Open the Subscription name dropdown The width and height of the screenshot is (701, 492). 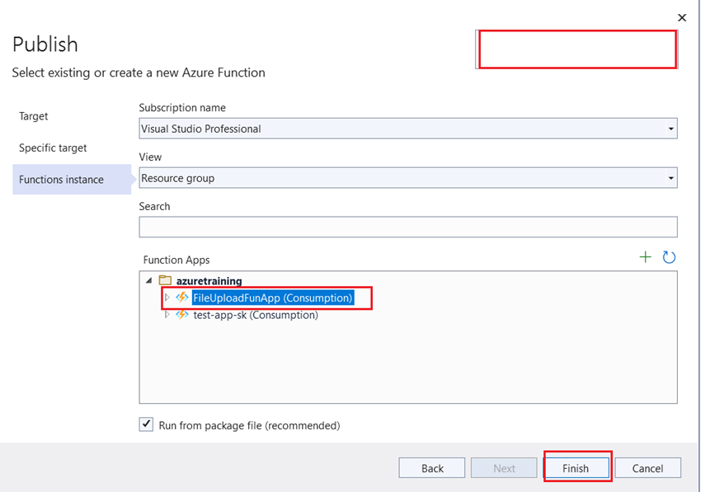tap(672, 129)
